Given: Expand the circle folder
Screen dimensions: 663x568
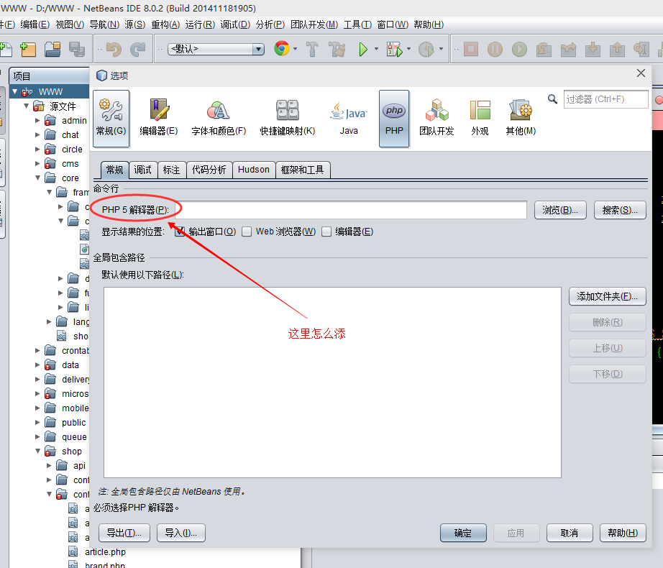Looking at the screenshot, I should point(37,149).
